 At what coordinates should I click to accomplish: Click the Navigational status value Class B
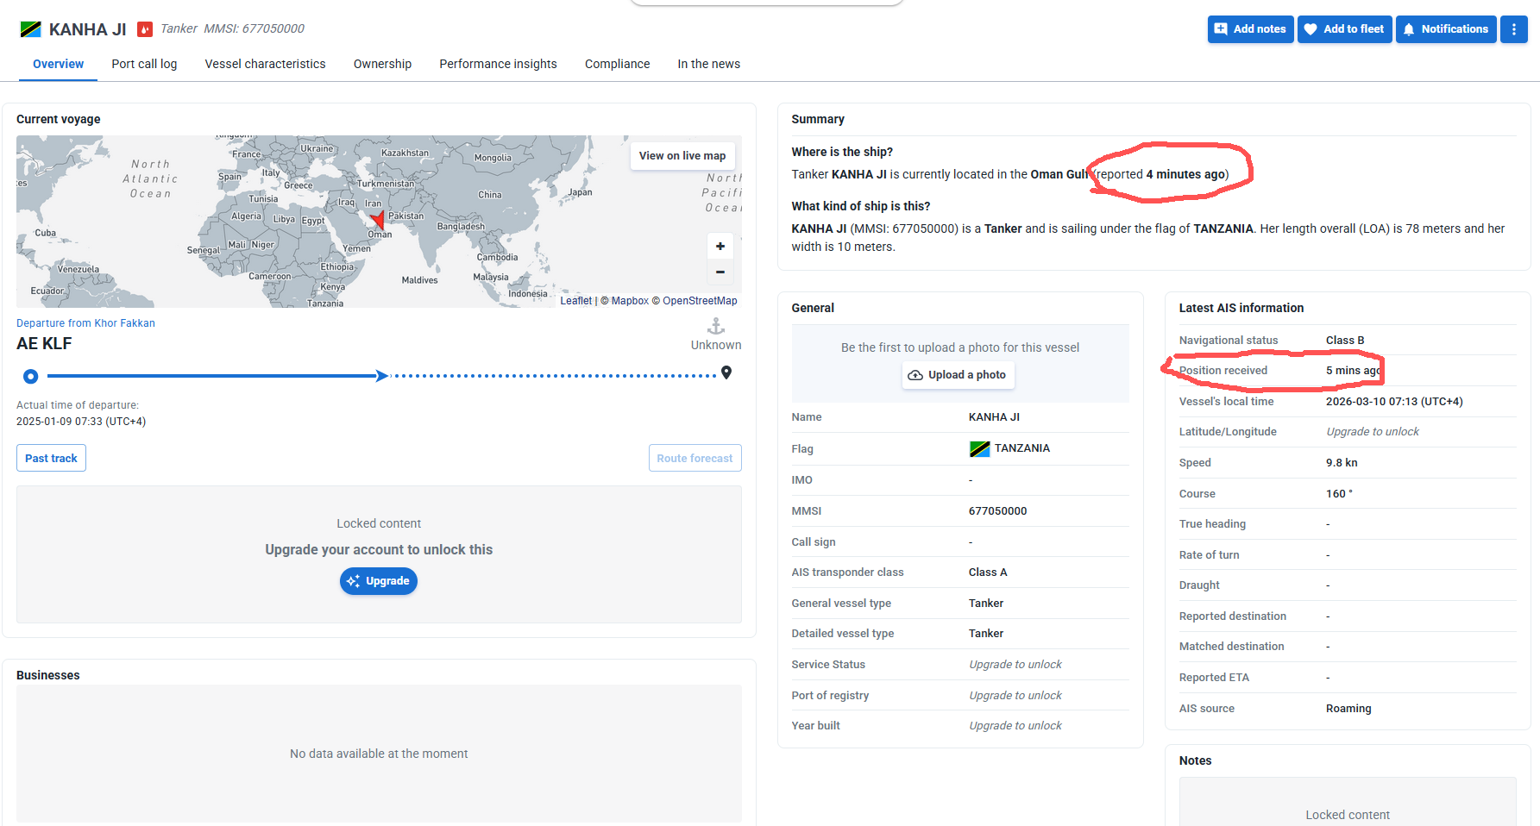click(x=1345, y=341)
